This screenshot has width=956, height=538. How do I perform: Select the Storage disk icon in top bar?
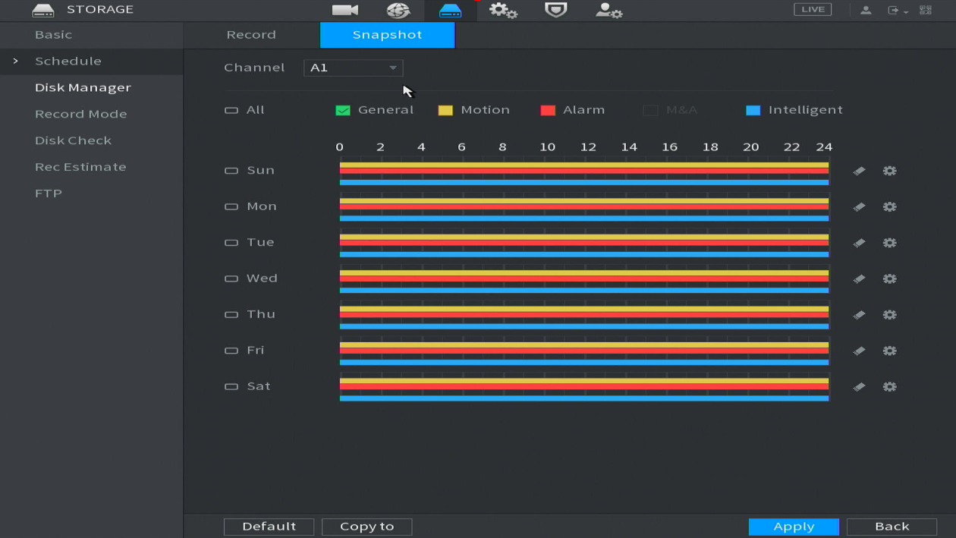pos(450,10)
